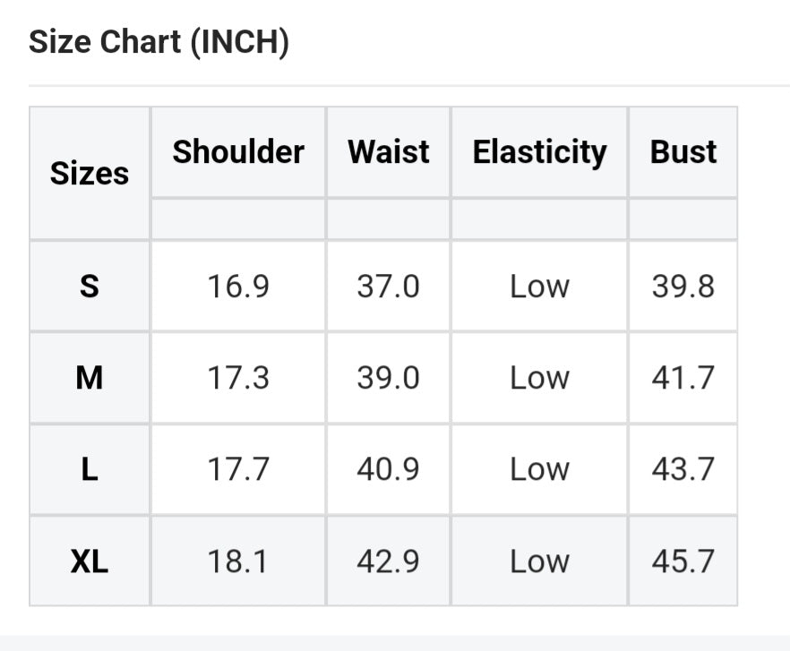Viewport: 790px width, 651px height.
Task: Click shoulder value 16.9 for size S
Action: pos(238,287)
